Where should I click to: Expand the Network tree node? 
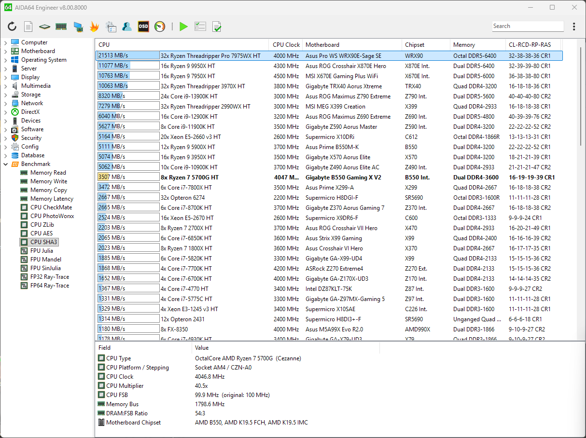5,103
